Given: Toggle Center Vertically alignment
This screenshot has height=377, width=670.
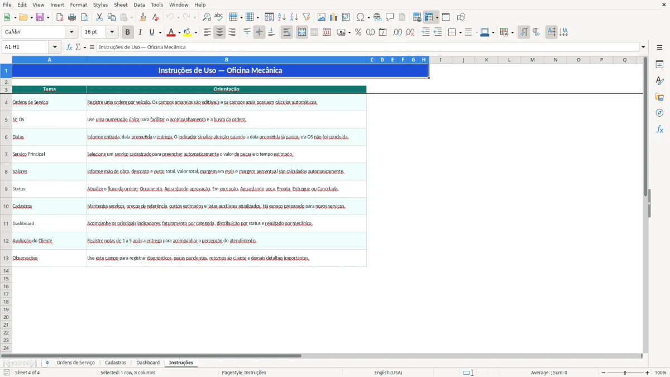Looking at the screenshot, I should pos(259,32).
